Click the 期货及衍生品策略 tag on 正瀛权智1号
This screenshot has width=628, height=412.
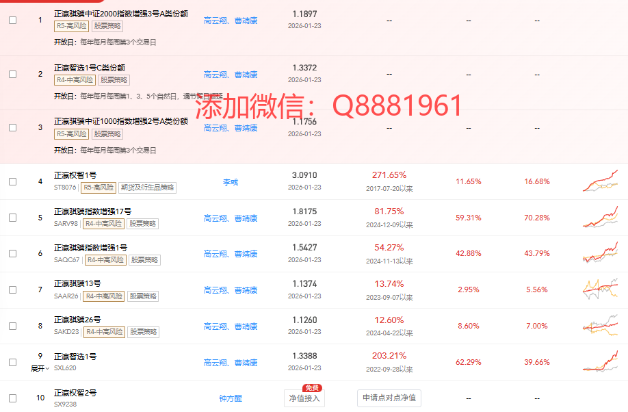point(146,188)
